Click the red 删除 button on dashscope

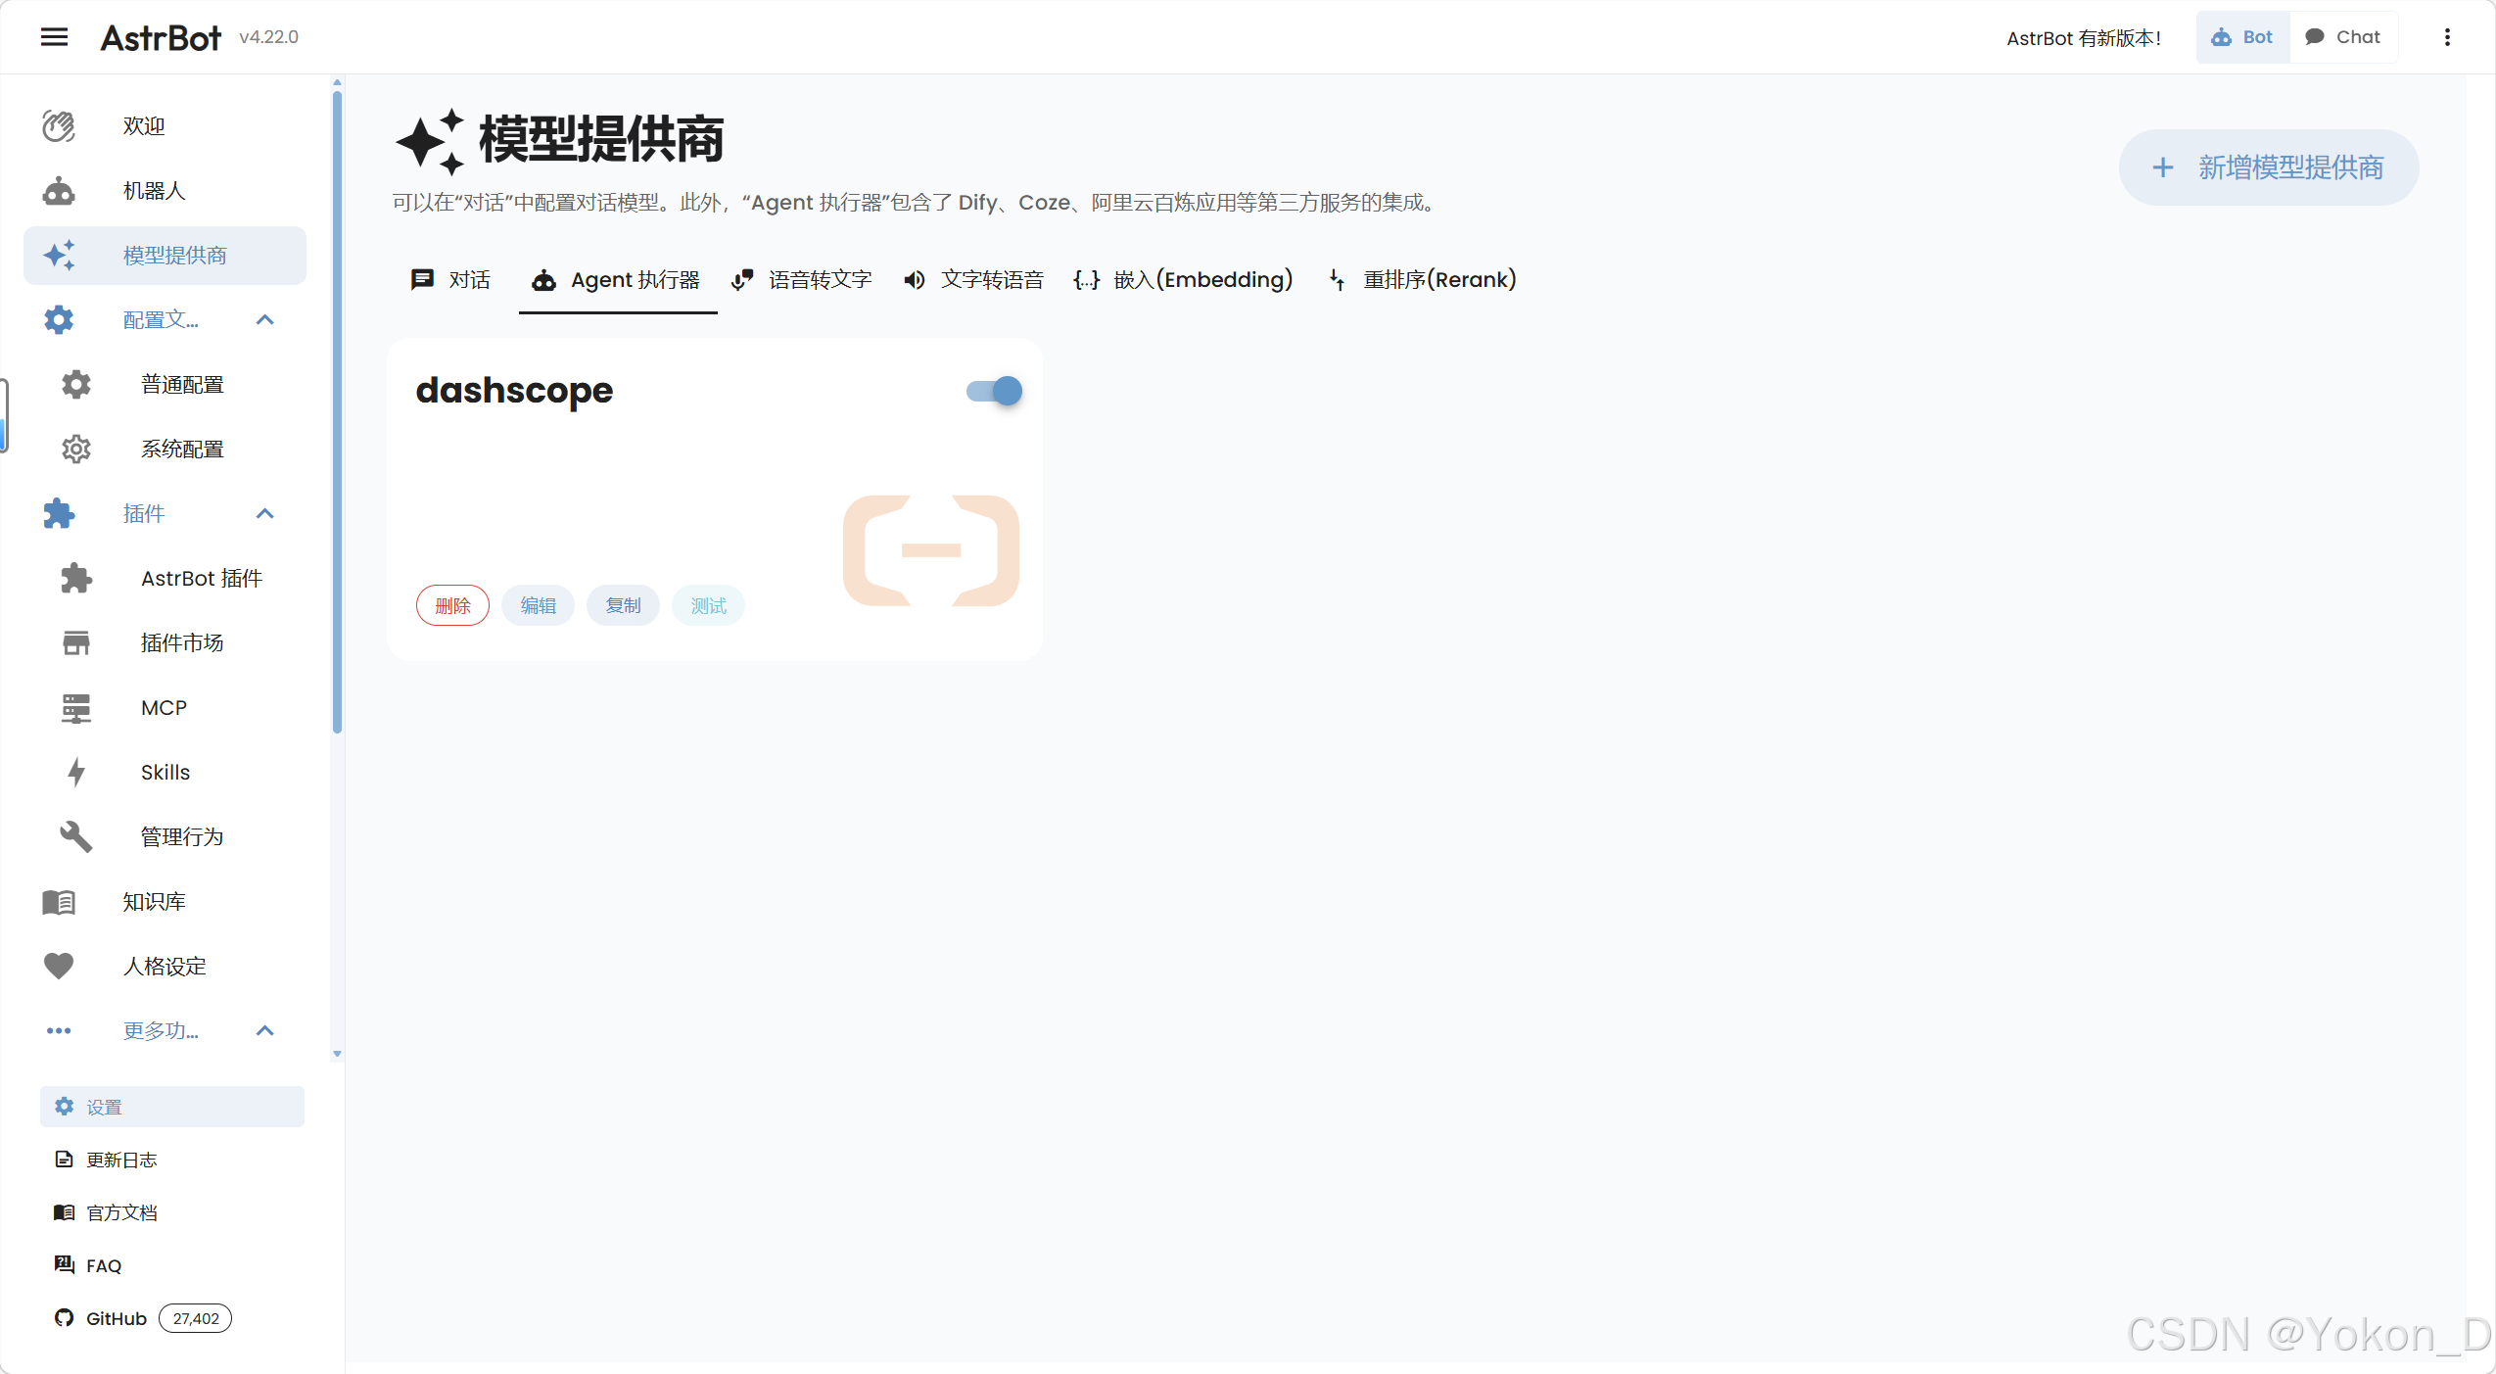click(452, 606)
